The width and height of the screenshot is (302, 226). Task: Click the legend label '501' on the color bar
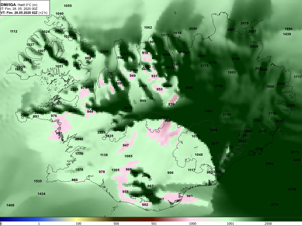[x=154, y=224]
